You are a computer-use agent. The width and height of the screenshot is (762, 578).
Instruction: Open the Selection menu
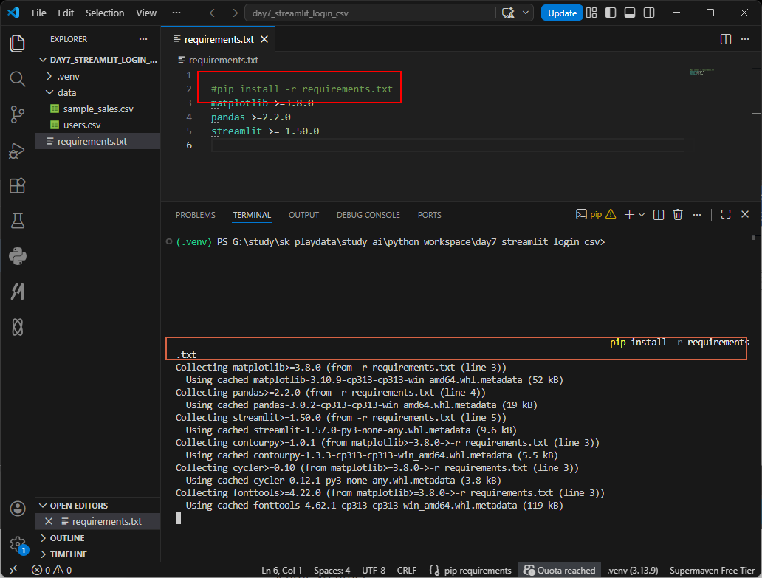point(105,13)
